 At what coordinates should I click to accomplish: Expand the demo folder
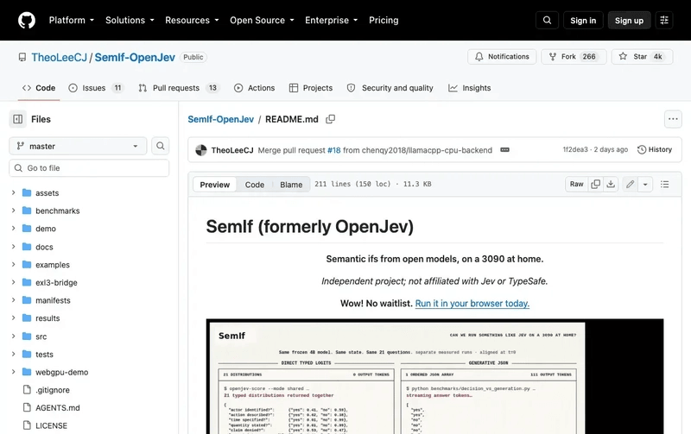click(13, 229)
